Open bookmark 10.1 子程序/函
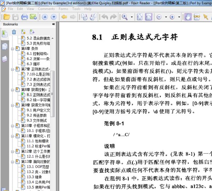 [x=39, y=131]
